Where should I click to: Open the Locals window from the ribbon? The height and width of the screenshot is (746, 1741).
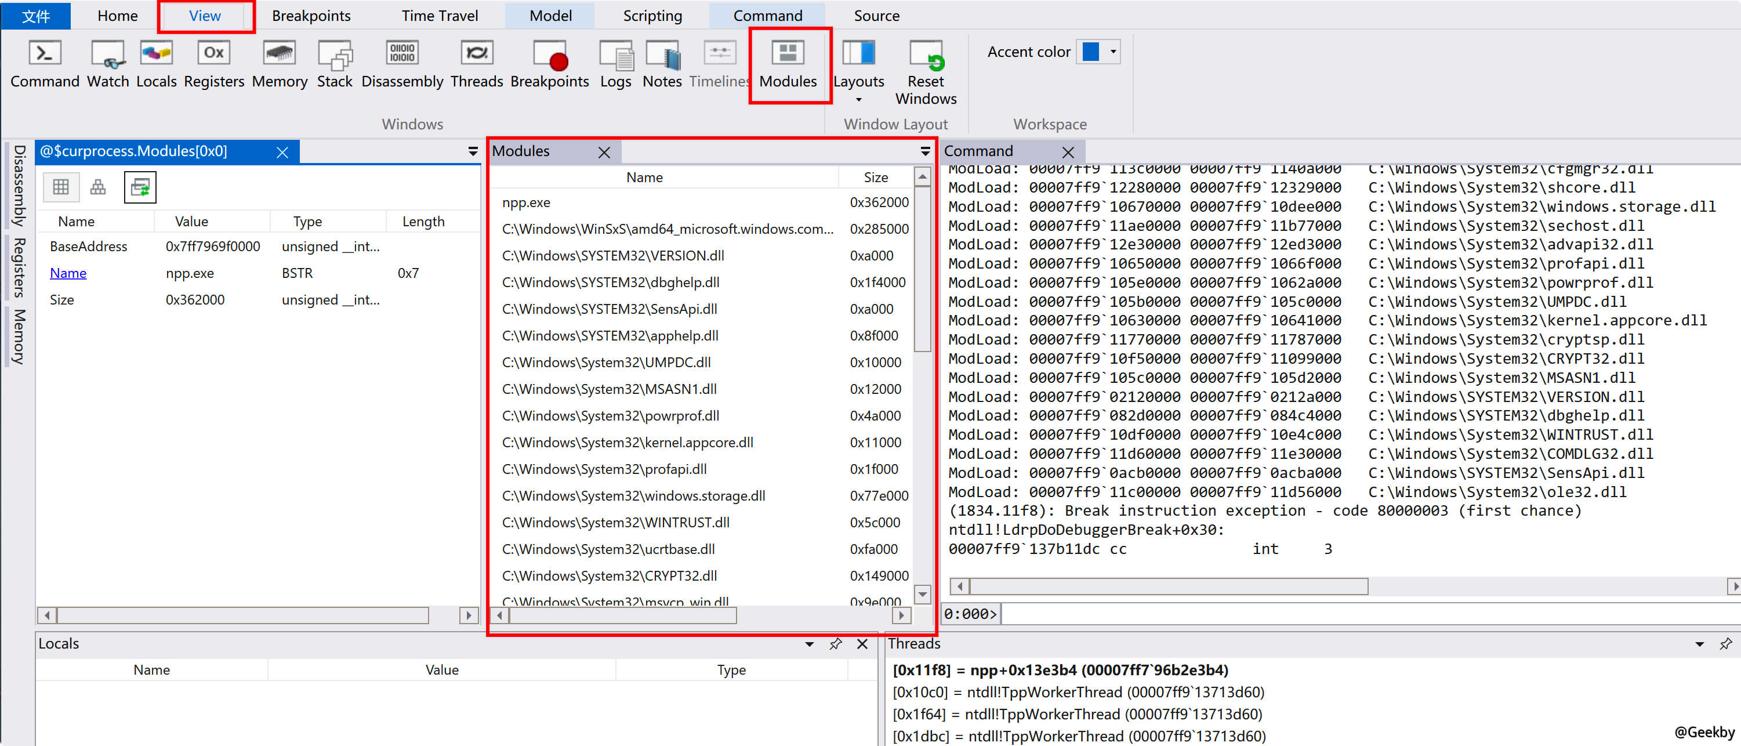(156, 65)
